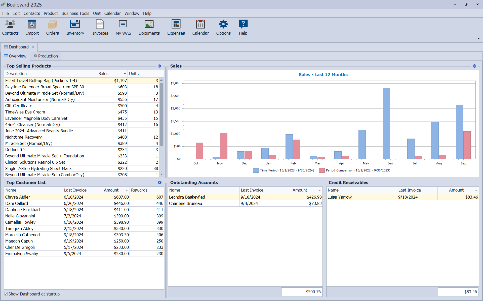The width and height of the screenshot is (483, 301).
Task: Click on Chrysa Aidler customer row
Action: tap(84, 197)
